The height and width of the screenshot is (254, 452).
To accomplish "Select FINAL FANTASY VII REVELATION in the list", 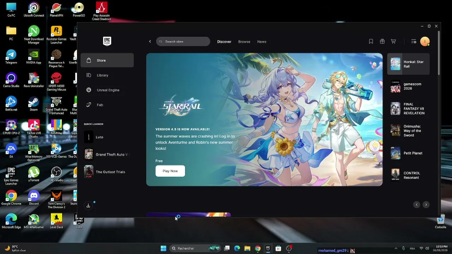I will [409, 109].
